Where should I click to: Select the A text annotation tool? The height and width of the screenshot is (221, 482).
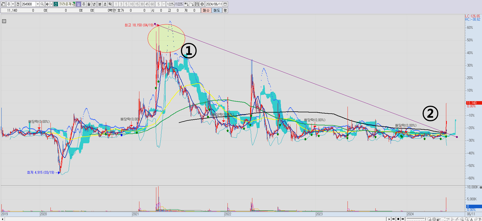pos(471,219)
